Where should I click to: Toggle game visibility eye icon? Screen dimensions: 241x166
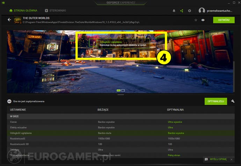tap(203, 20)
